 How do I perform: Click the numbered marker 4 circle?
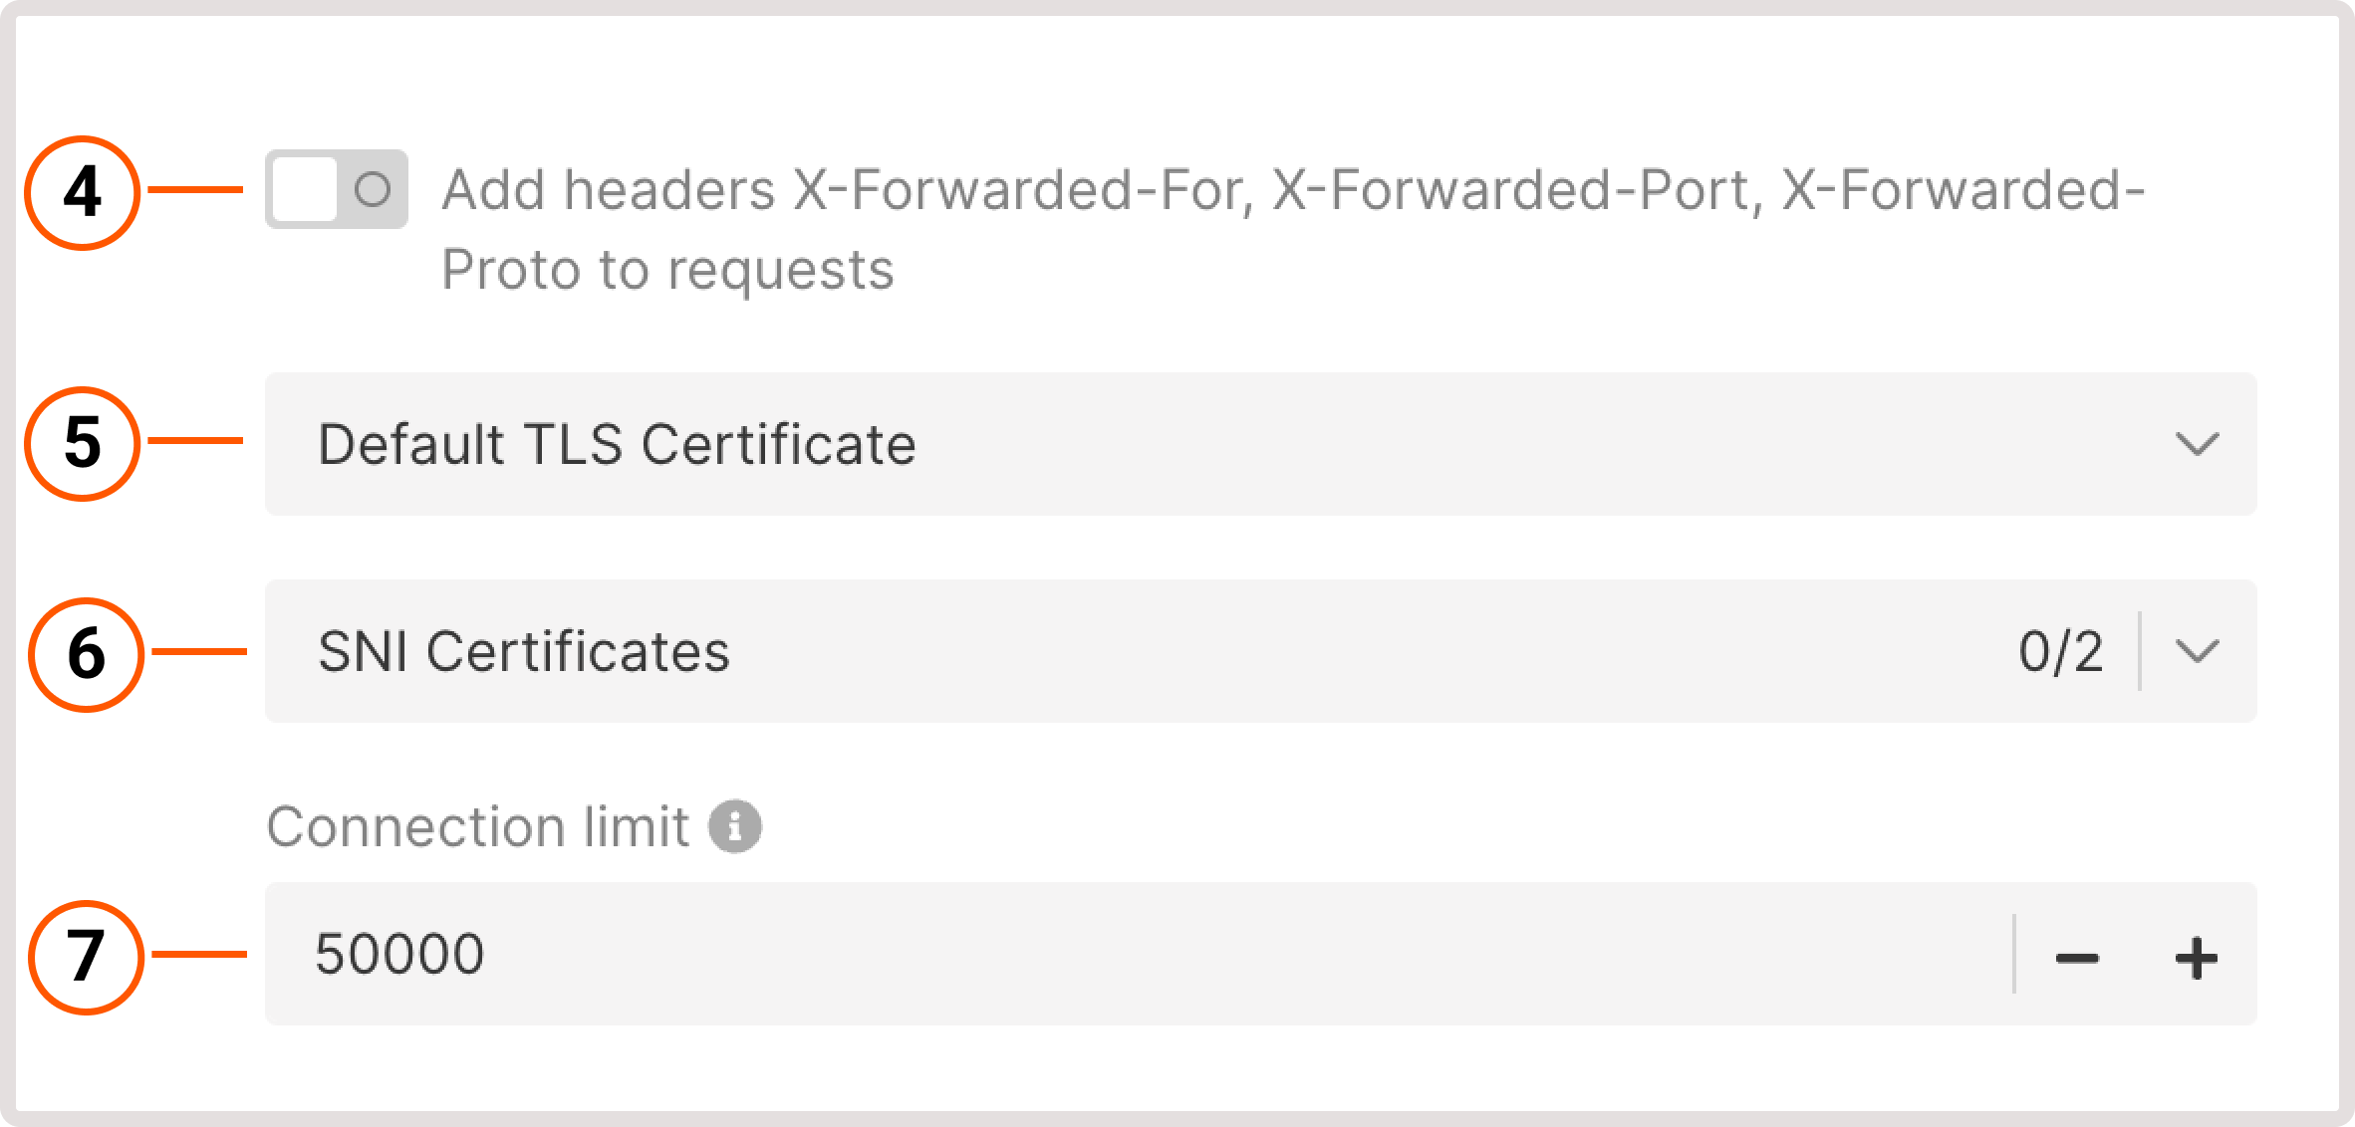pyautogui.click(x=83, y=192)
